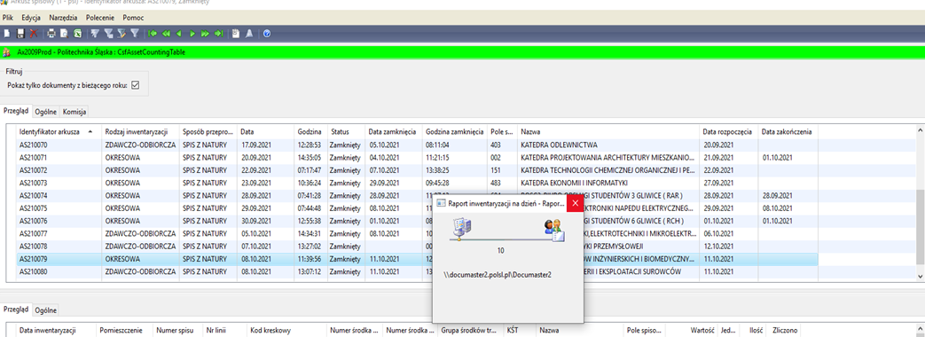Select the lower Przegląd tab

tap(16, 310)
